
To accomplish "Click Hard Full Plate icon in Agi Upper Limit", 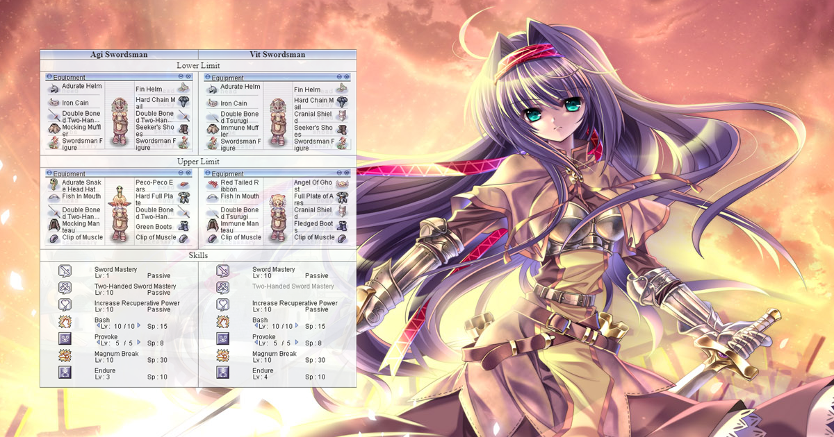I will coord(183,198).
